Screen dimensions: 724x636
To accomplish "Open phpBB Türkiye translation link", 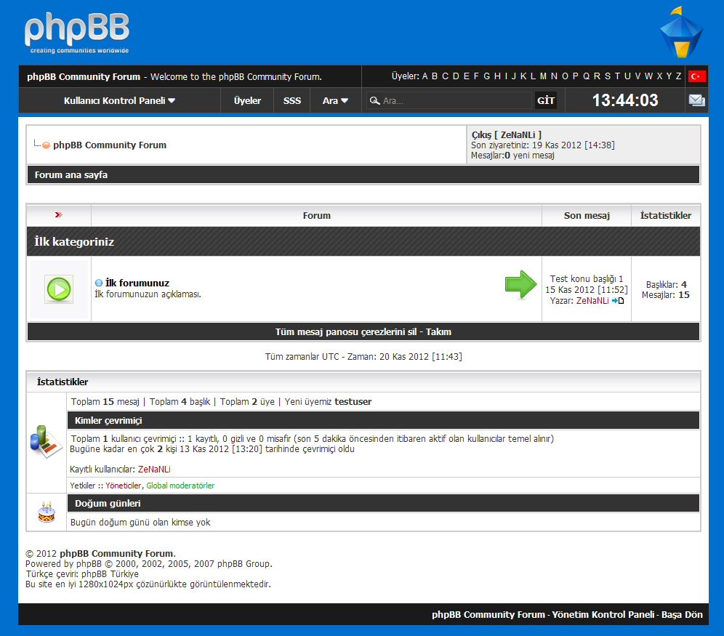I will click(110, 574).
